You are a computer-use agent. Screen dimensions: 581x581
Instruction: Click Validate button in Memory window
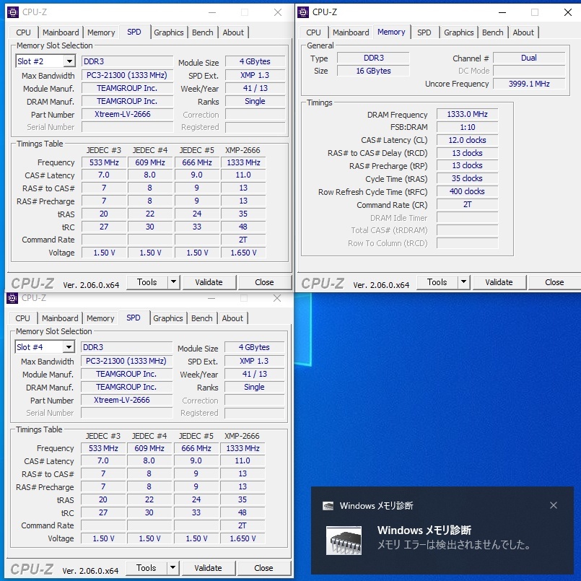[x=499, y=282]
